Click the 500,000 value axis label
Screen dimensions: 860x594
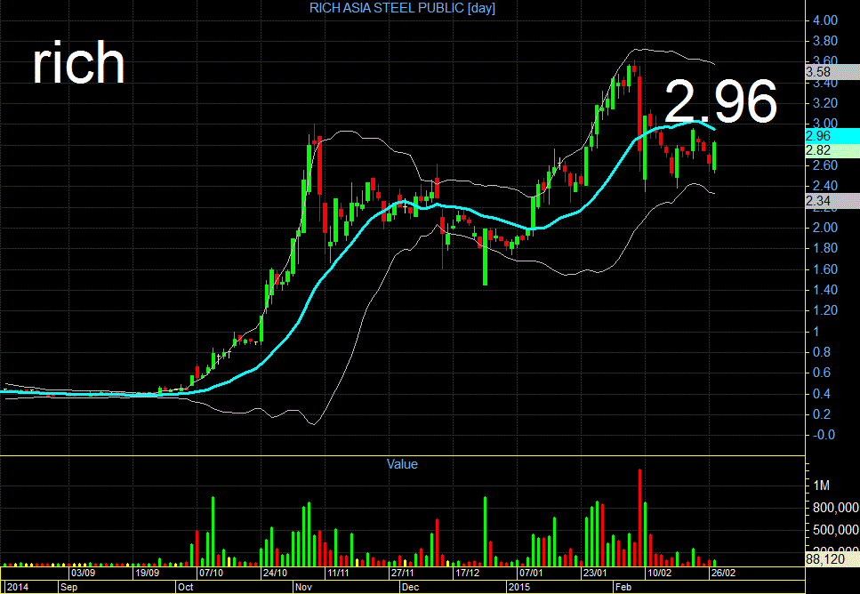[835, 530]
